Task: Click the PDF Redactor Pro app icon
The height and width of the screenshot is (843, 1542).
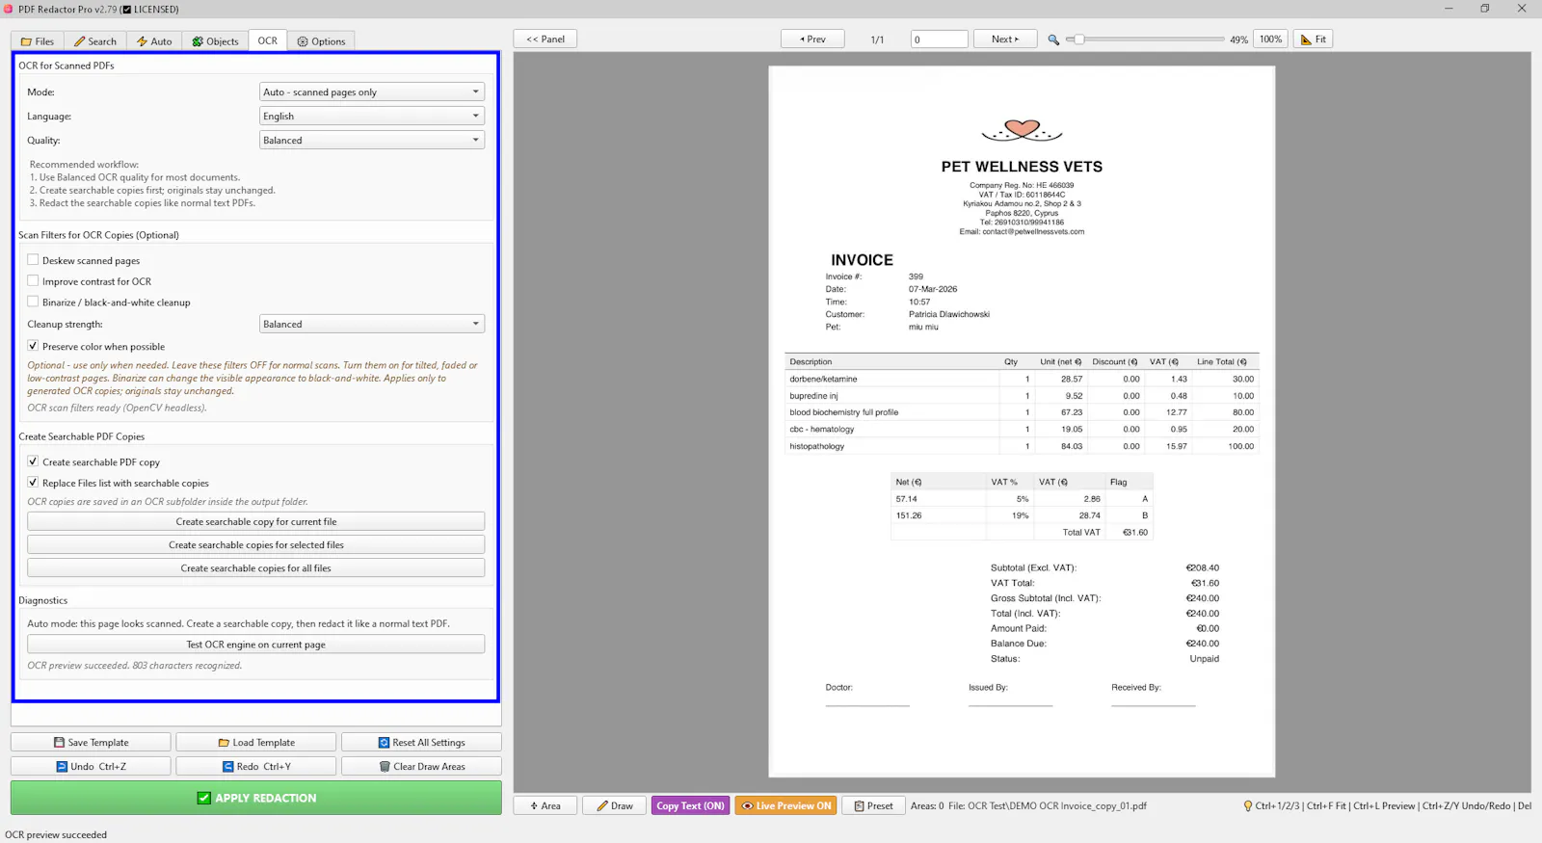Action: coord(8,9)
